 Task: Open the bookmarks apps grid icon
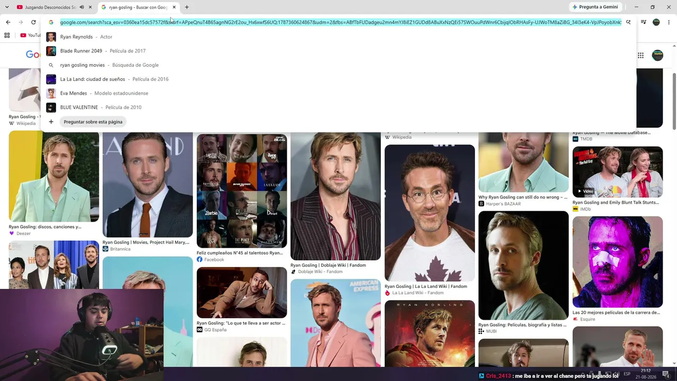point(7,35)
